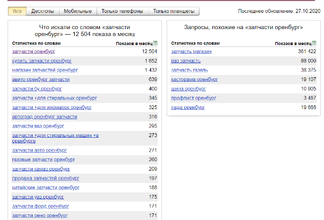The image size is (324, 220).
Task: Open similar query 'профлист оренбург'
Action: point(194,98)
